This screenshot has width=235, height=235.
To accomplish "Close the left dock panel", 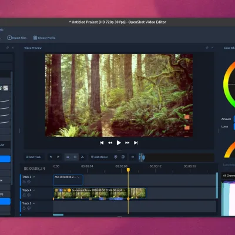I will (x=13, y=48).
